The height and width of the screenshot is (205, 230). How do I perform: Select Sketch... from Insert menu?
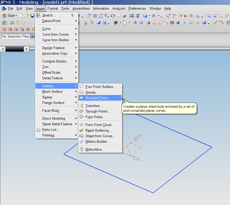pos(56,15)
